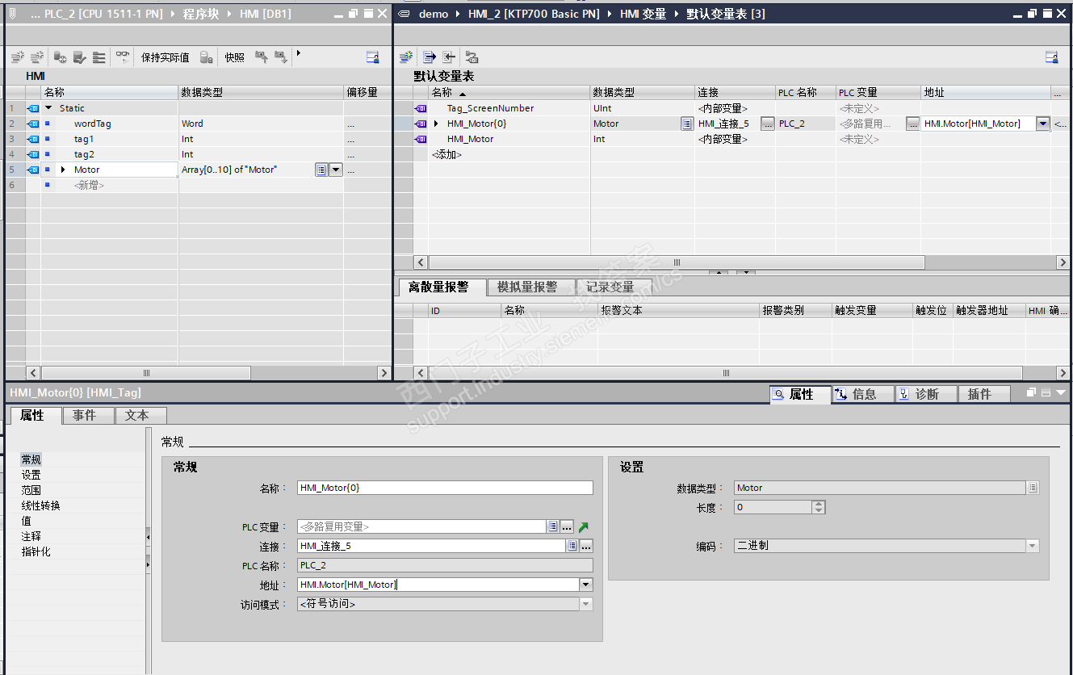Click the tag icon of the Tag_ScreenNumber row
Image resolution: width=1073 pixels, height=675 pixels.
click(x=421, y=108)
